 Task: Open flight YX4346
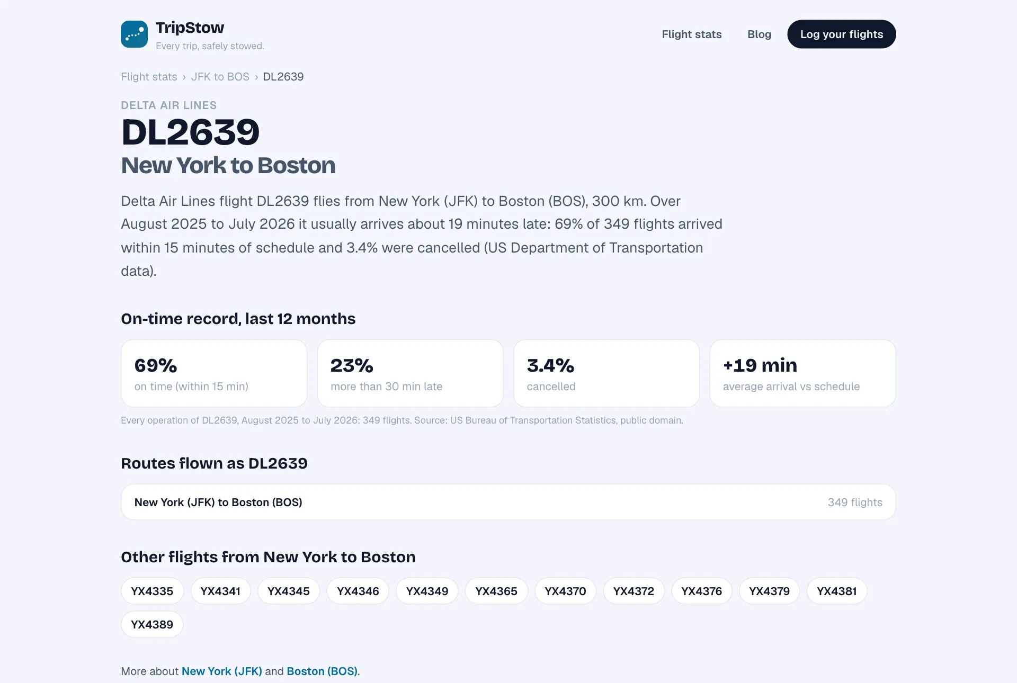point(358,591)
